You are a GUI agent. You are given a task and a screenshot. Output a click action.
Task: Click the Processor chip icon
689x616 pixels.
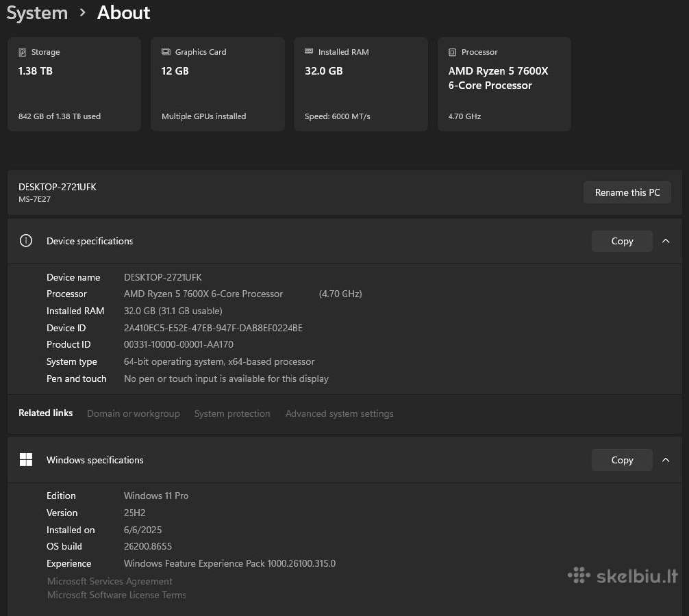click(x=452, y=52)
